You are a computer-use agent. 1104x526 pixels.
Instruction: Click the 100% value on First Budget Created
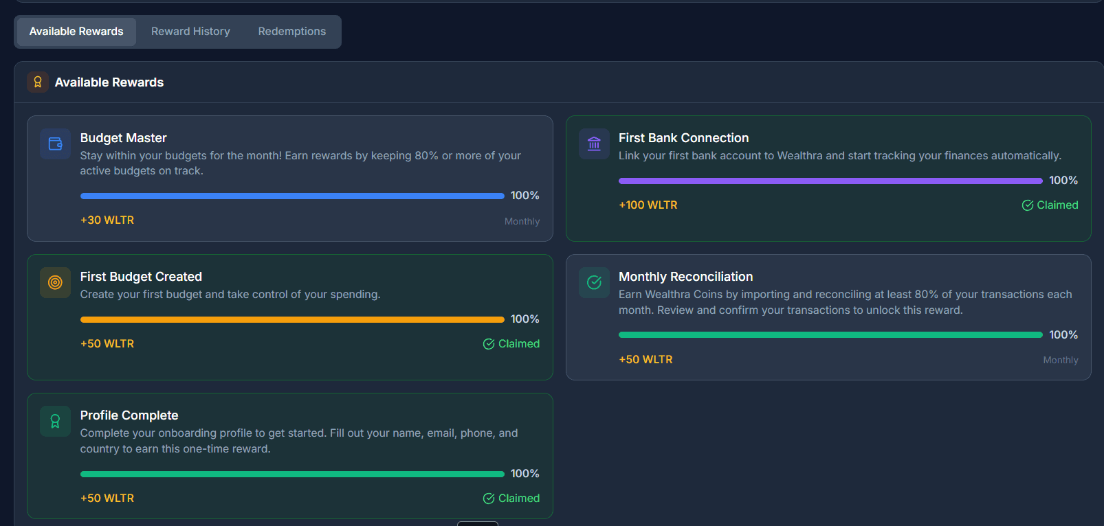(x=525, y=319)
